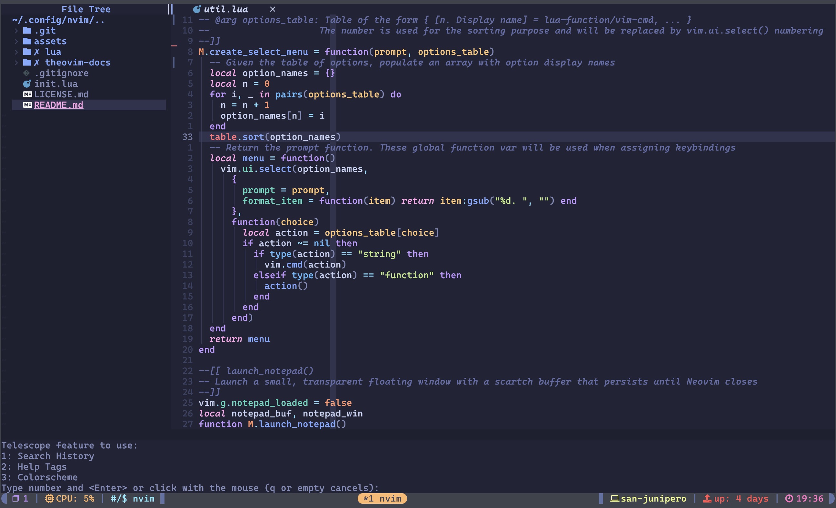836x508 pixels.
Task: Click the LICENSE.md markdown icon
Action: [x=27, y=94]
